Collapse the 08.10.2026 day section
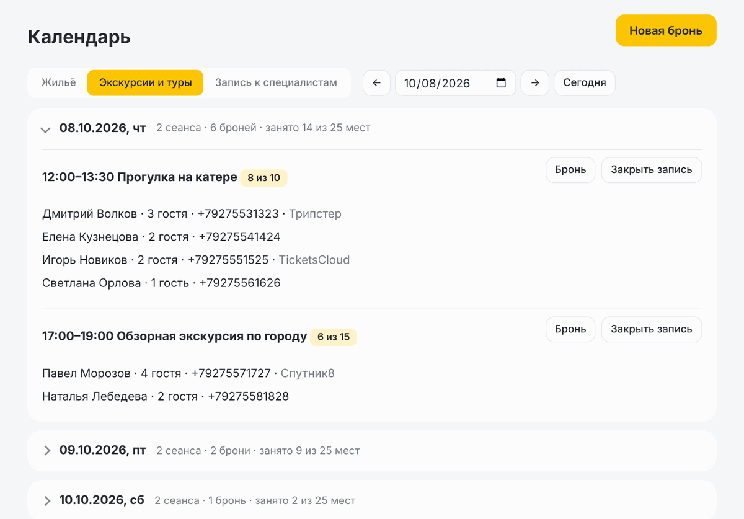This screenshot has height=519, width=744. click(x=45, y=129)
